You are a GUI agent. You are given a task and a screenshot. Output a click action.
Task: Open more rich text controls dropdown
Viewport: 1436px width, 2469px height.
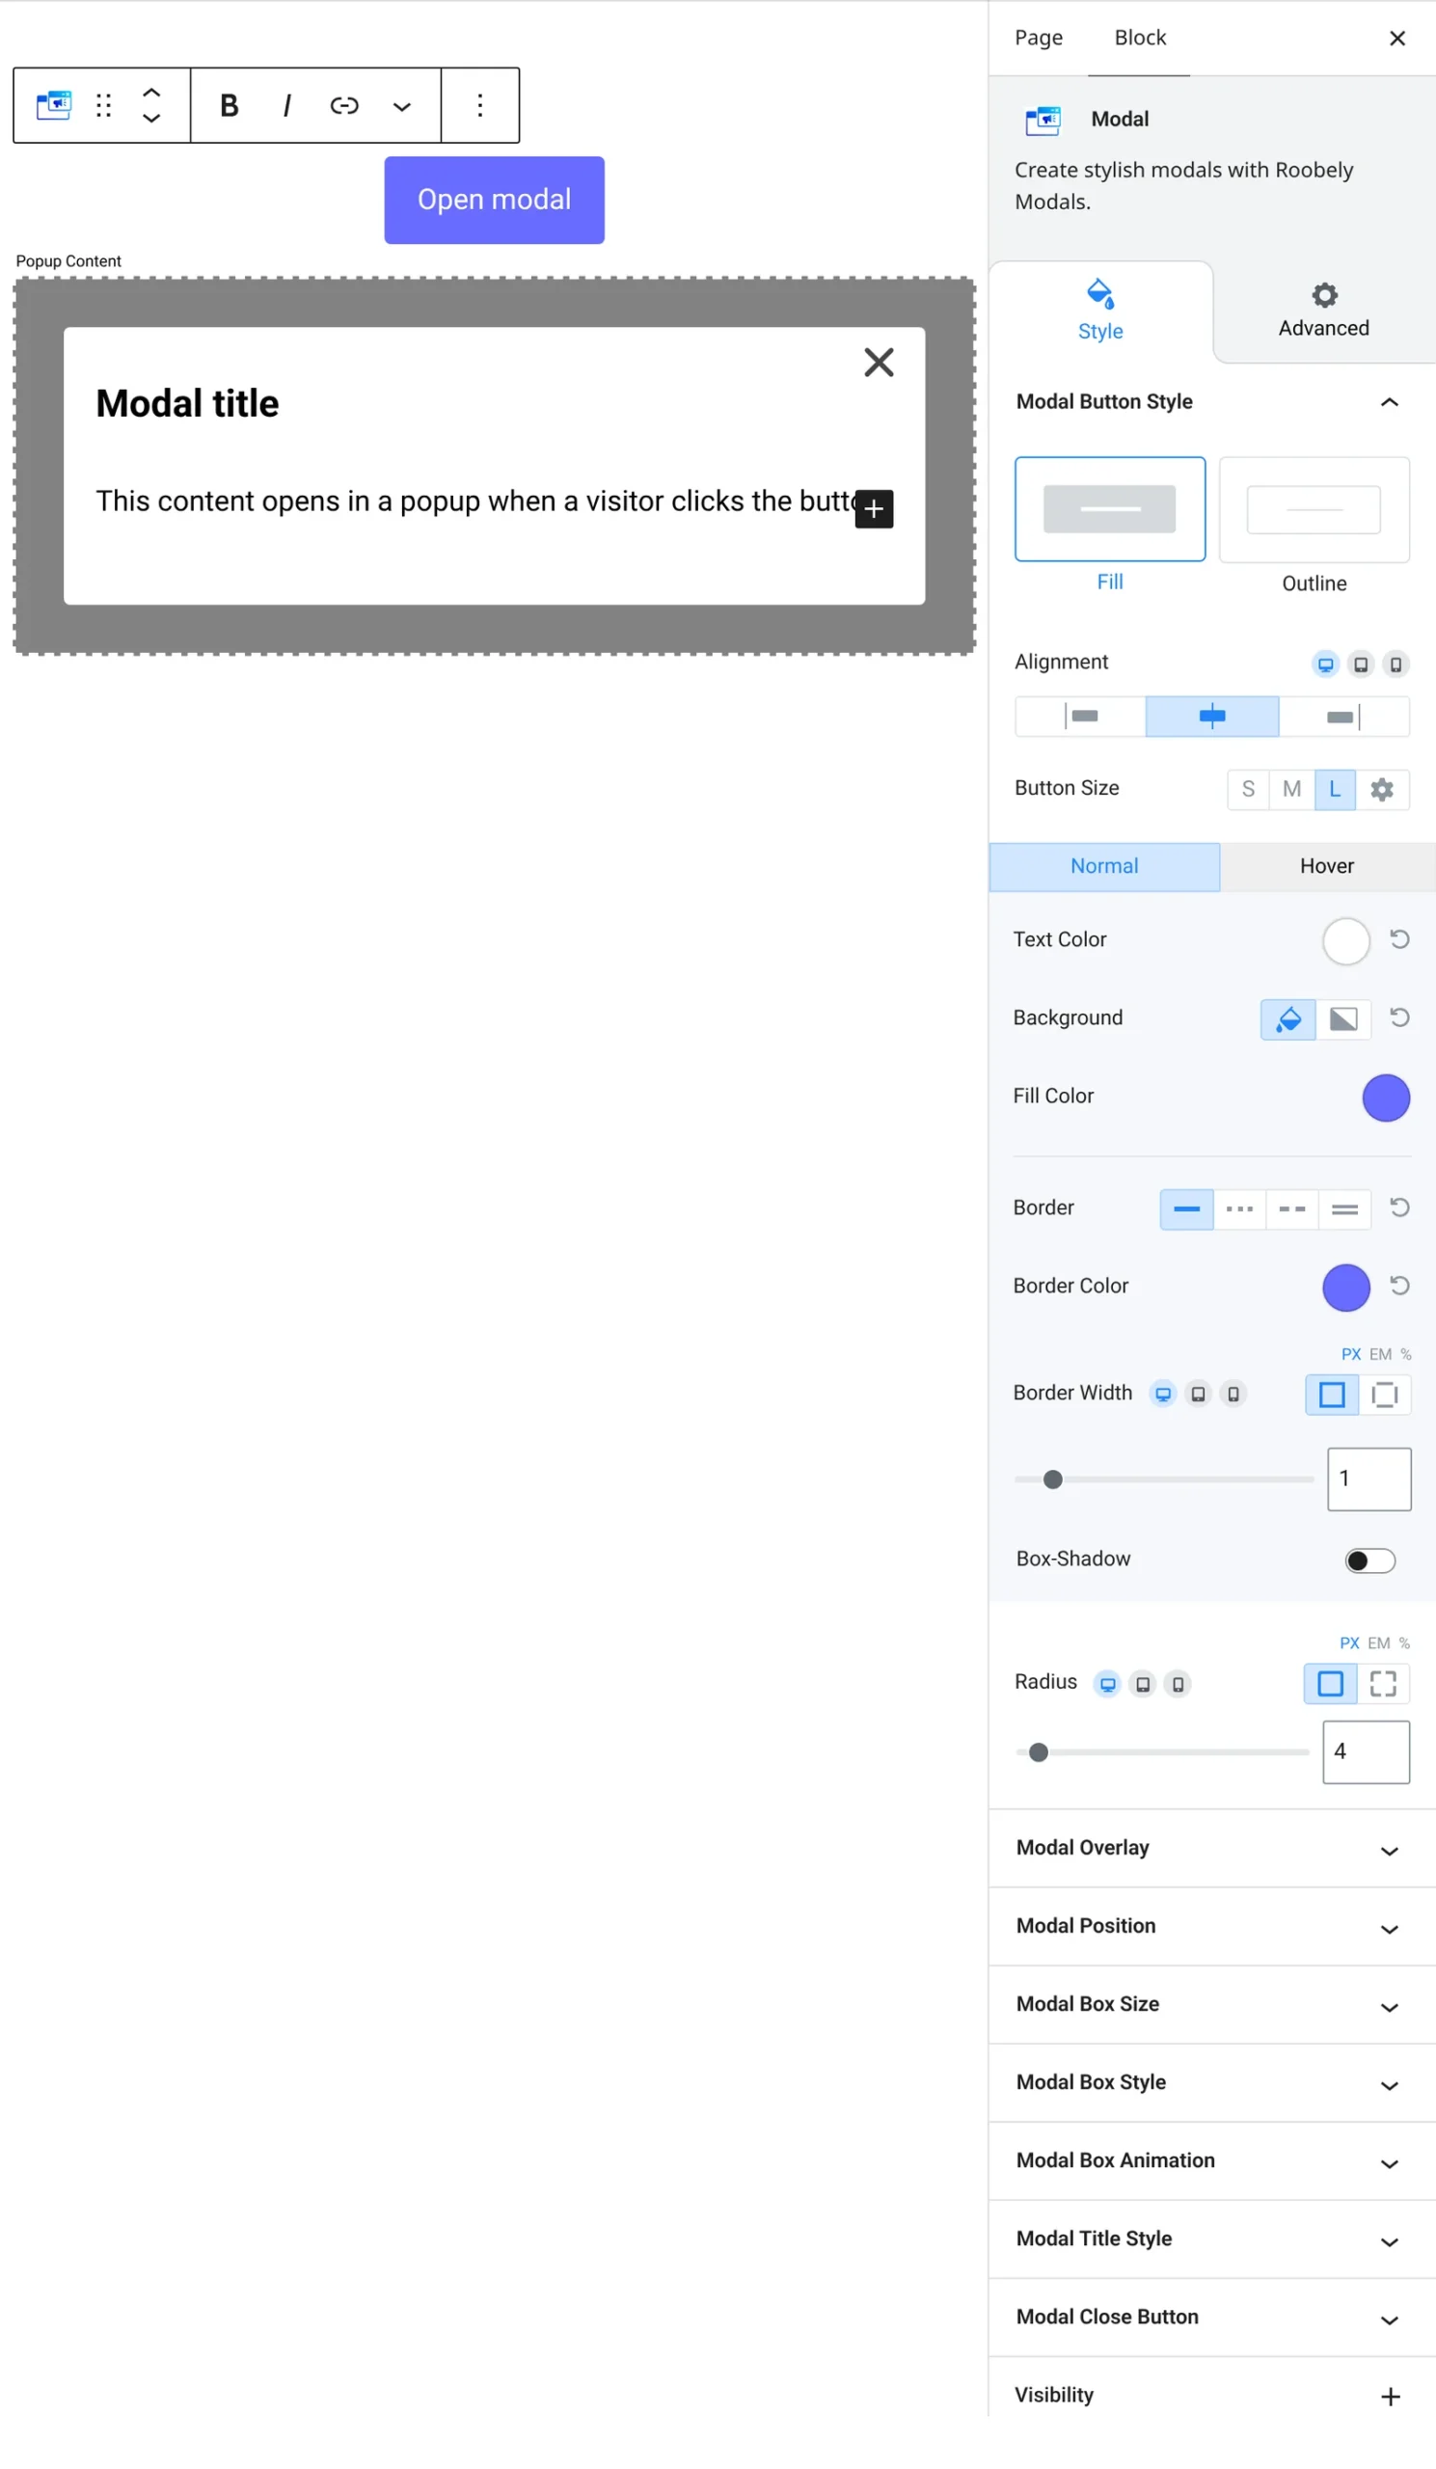[401, 106]
